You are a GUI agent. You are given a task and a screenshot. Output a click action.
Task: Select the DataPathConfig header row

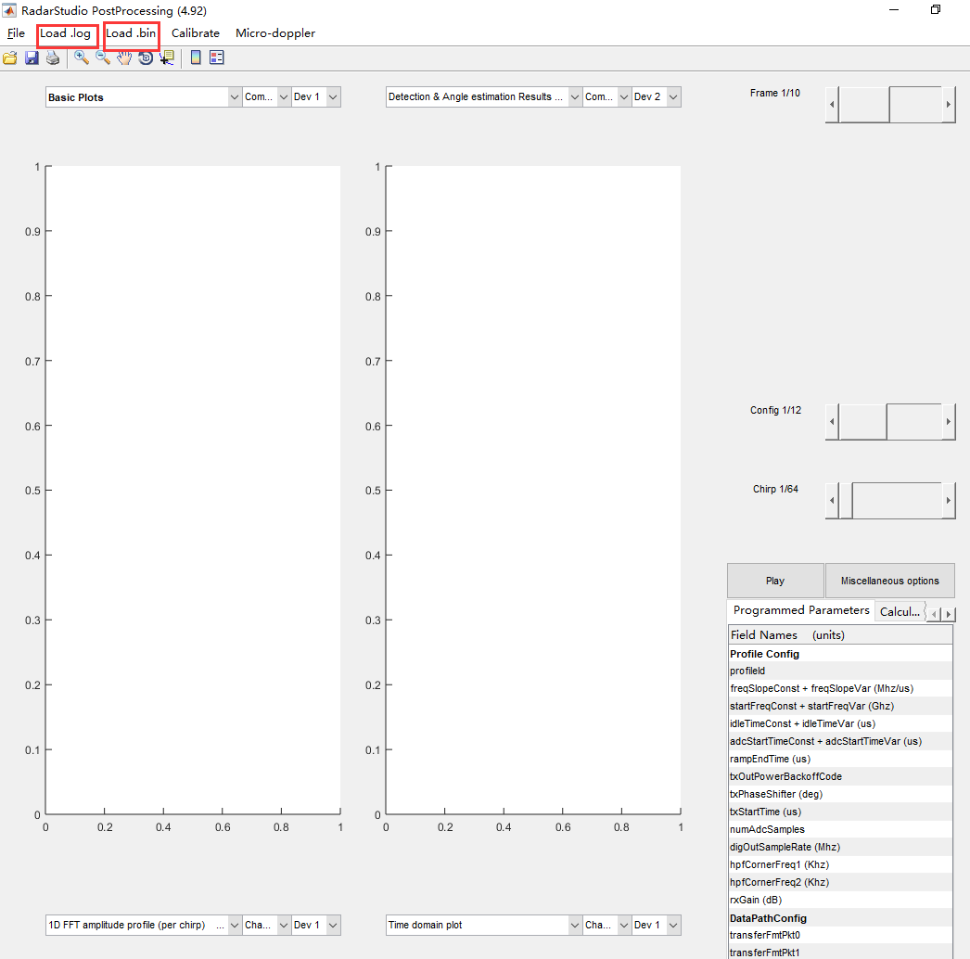pos(840,918)
